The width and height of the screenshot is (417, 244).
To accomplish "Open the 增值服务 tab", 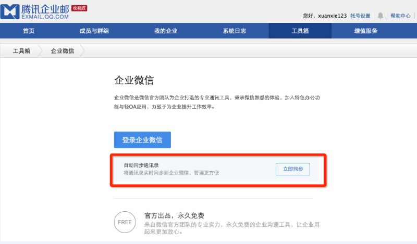I will click(365, 31).
